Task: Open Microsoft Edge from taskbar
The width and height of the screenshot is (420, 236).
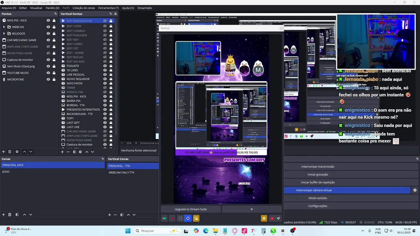Action: (206, 231)
